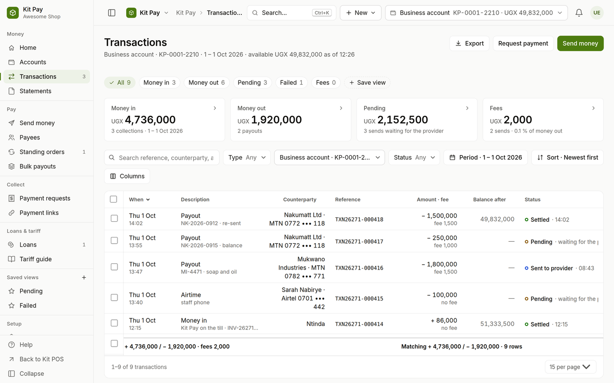Open Send money in sidebar
This screenshot has height=383, width=614.
(x=47, y=123)
